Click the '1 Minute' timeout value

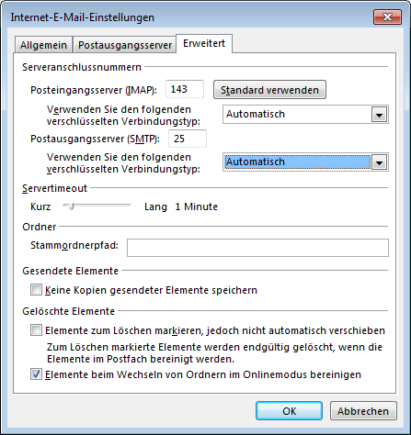coord(196,206)
